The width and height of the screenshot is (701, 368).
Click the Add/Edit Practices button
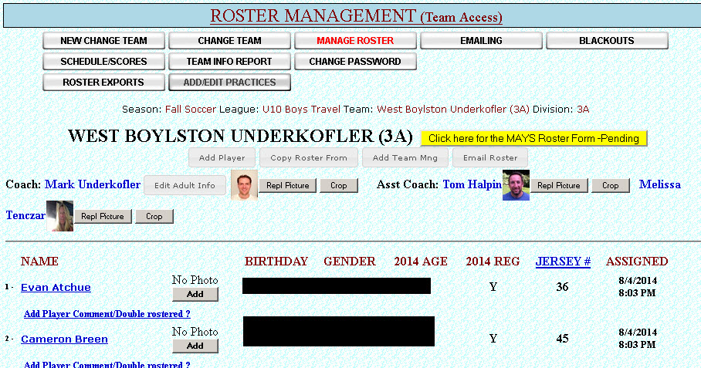pyautogui.click(x=229, y=83)
